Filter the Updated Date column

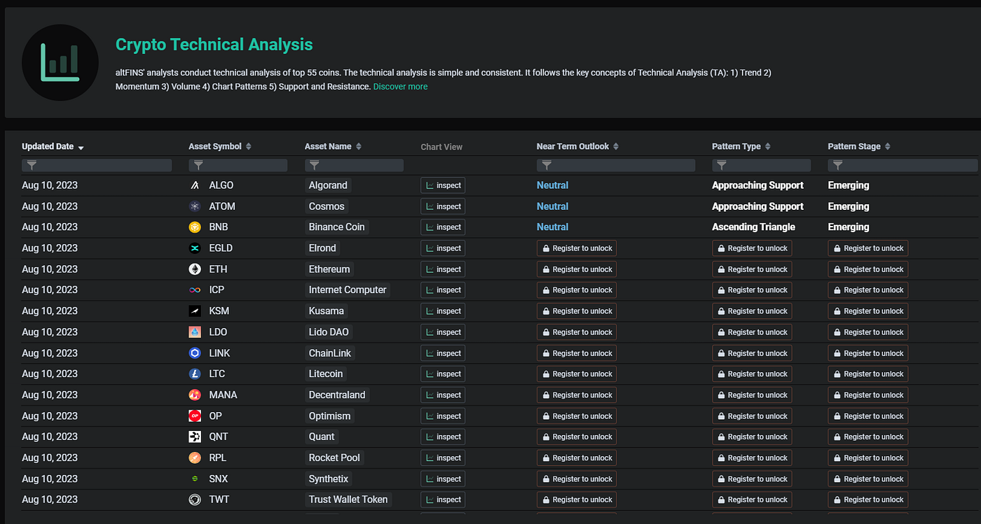97,165
